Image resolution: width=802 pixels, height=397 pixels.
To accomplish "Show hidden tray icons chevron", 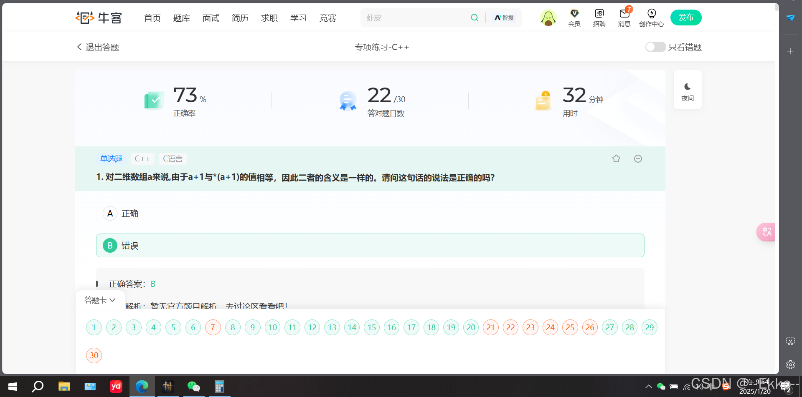I will [649, 387].
